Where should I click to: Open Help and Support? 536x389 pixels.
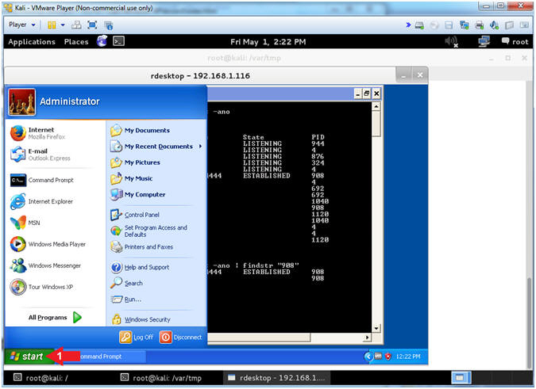pyautogui.click(x=140, y=267)
